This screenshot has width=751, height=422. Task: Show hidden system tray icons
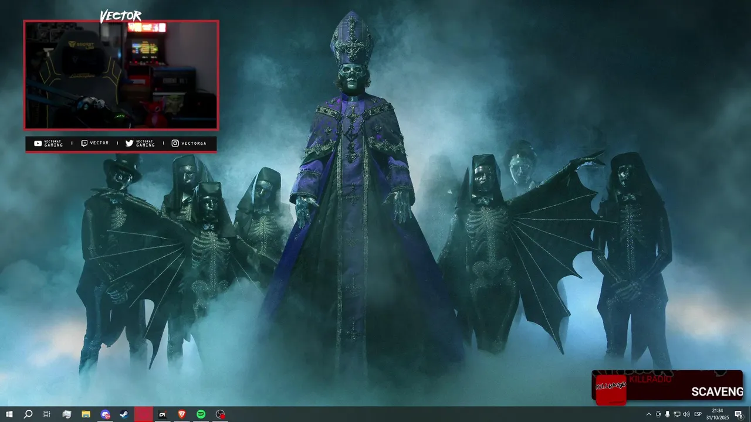click(x=648, y=414)
